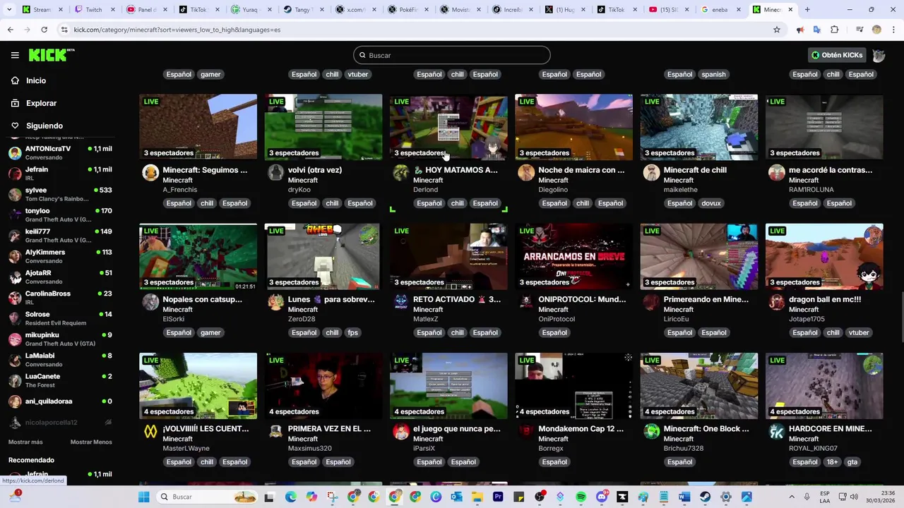This screenshot has height=508, width=904.
Task: Open stream title Mondakemon Cap 12
Action: point(581,429)
